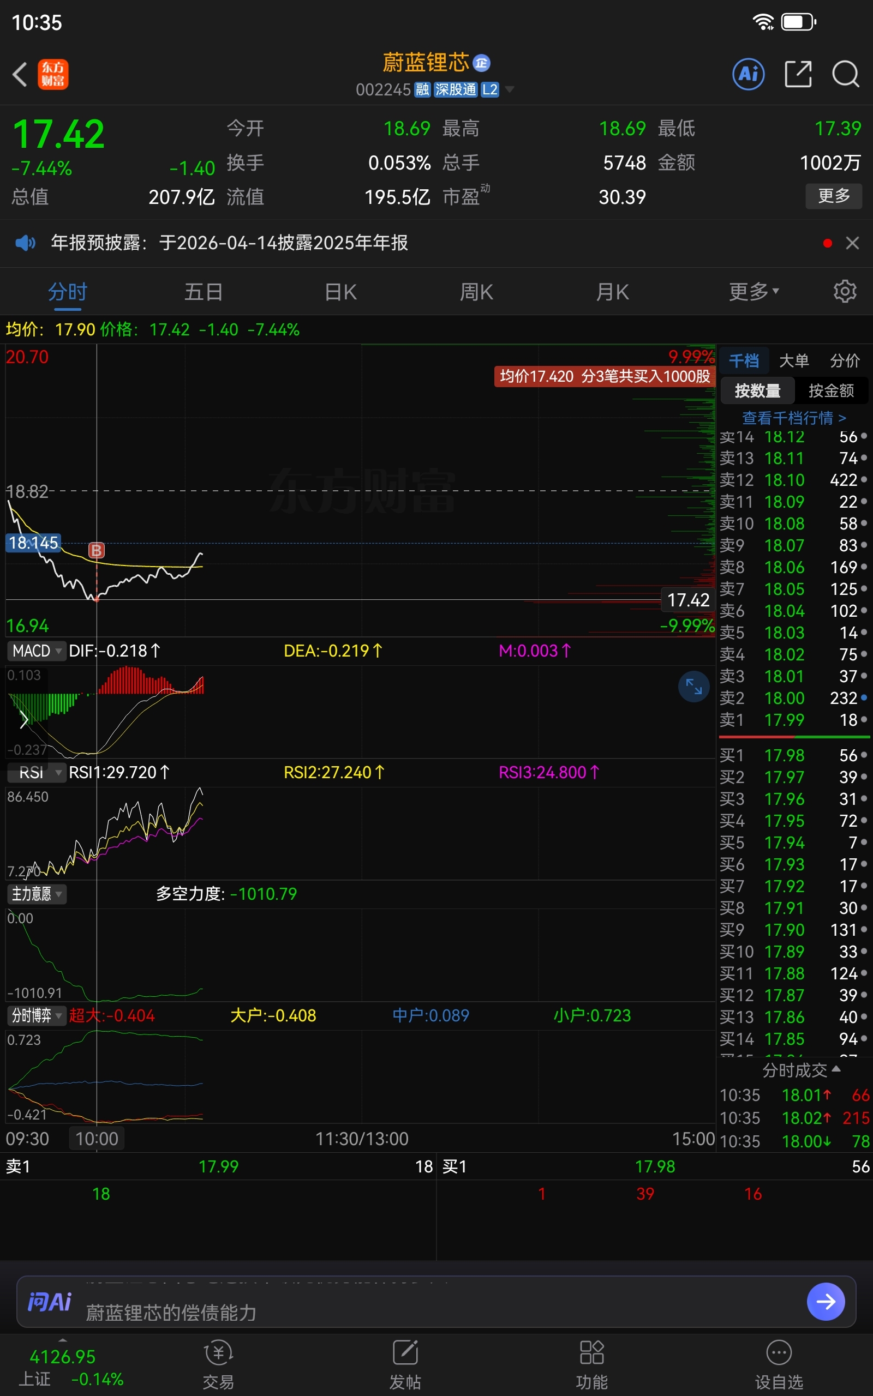Tap the 10:35 18.02 trade row
The image size is (873, 1396).
click(x=794, y=1118)
